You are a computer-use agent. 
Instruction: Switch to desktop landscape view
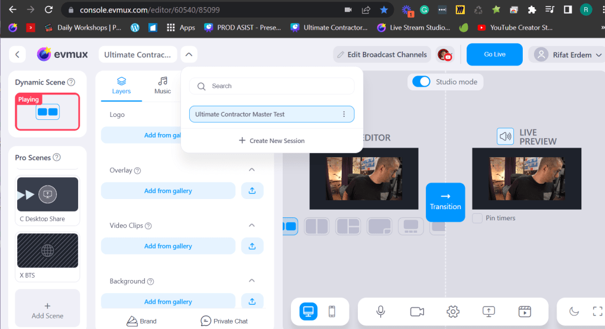click(x=308, y=311)
